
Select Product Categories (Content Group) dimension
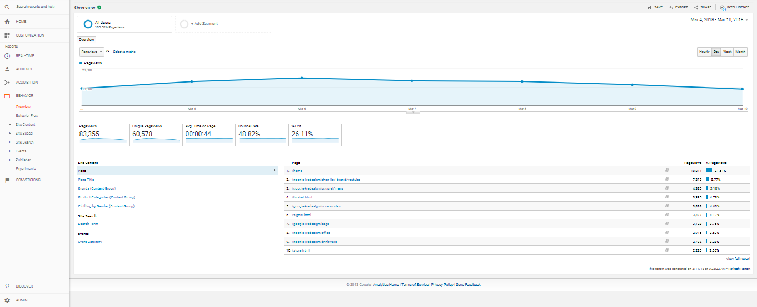click(106, 197)
